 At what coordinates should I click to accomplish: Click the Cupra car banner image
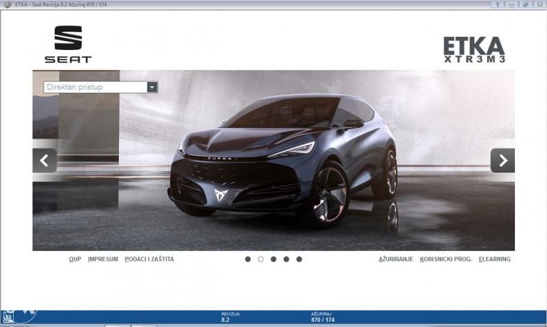pos(273,161)
